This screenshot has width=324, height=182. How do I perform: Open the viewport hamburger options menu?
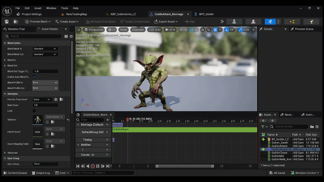79,30
